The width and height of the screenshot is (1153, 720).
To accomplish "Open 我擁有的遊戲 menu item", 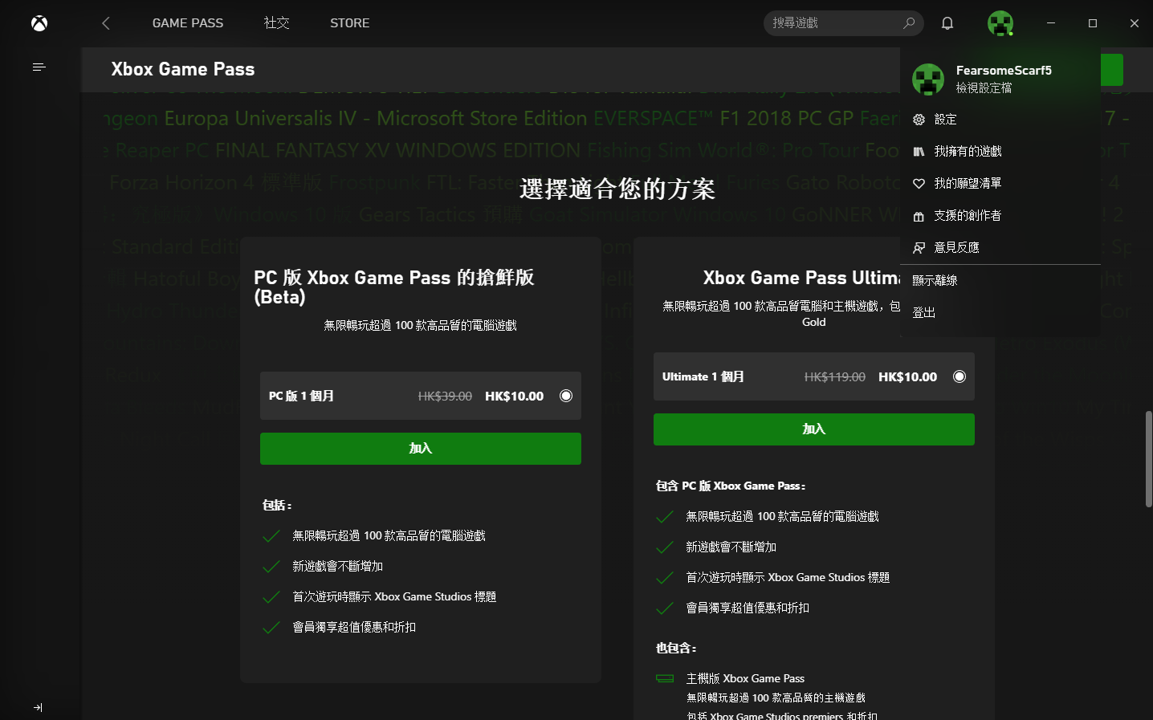I will (x=1000, y=152).
